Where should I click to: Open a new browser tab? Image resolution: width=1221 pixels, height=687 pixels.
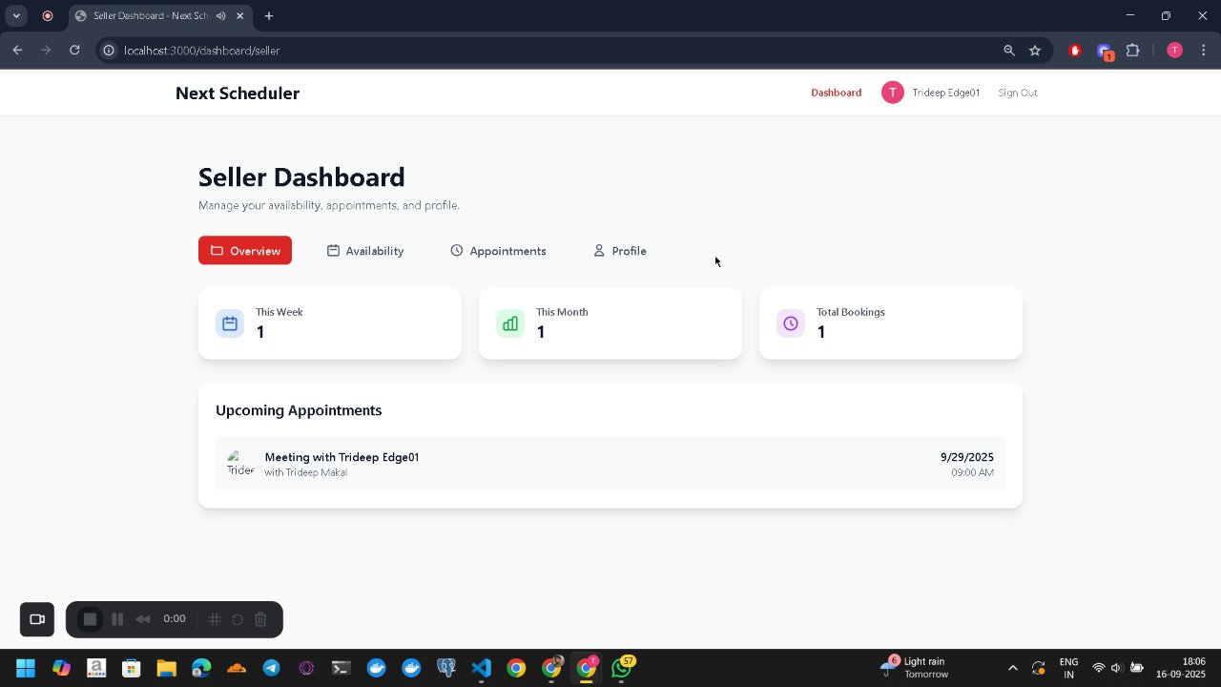pyautogui.click(x=269, y=16)
